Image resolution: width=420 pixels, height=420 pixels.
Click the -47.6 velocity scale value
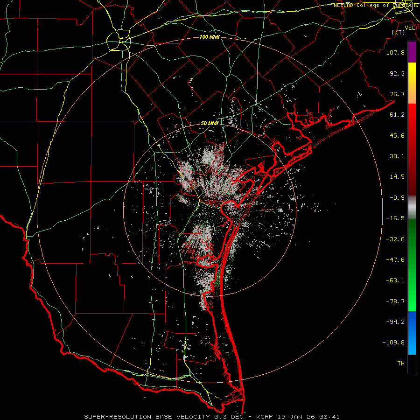coord(395,260)
